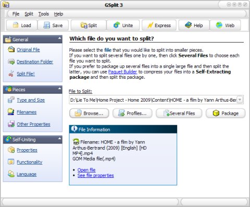The height and width of the screenshot is (207, 250).
Task: Click the Load toolbar button
Action: 22,26
